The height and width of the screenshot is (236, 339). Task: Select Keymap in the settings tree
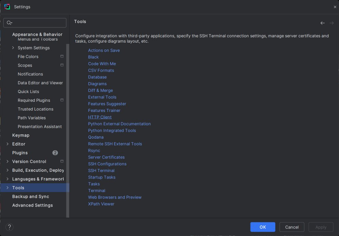(21, 135)
